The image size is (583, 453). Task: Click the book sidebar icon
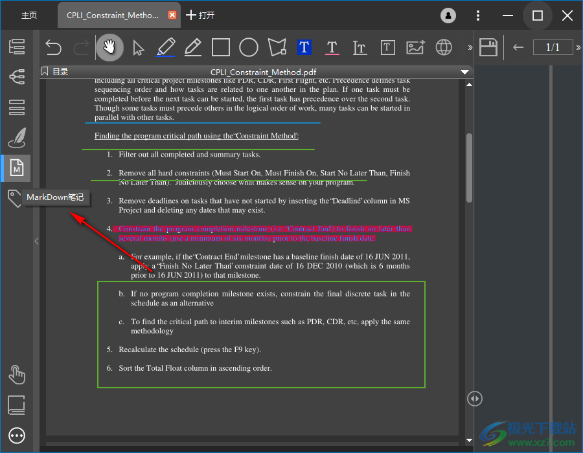click(x=17, y=405)
